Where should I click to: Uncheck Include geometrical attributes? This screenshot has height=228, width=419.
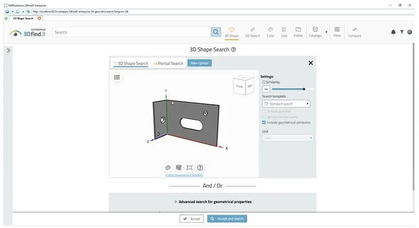tap(264, 123)
